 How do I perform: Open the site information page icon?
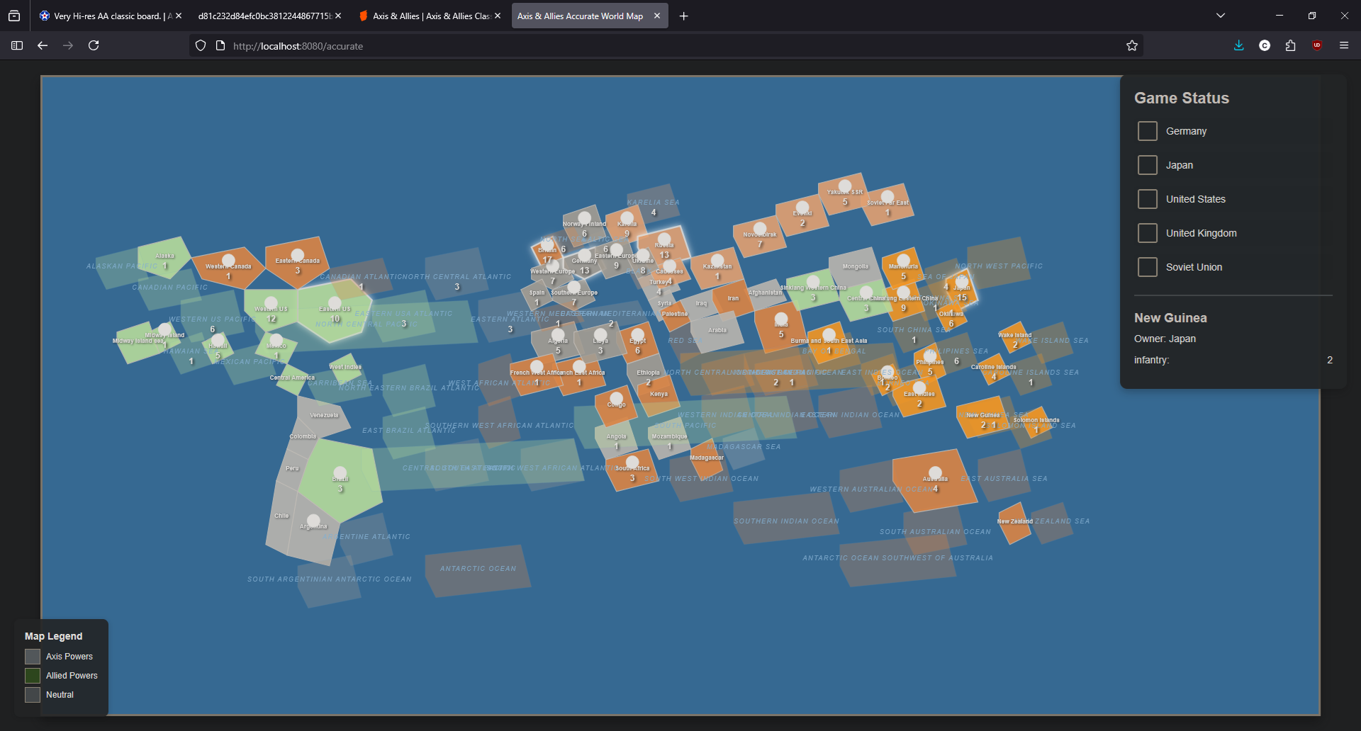pyautogui.click(x=220, y=45)
